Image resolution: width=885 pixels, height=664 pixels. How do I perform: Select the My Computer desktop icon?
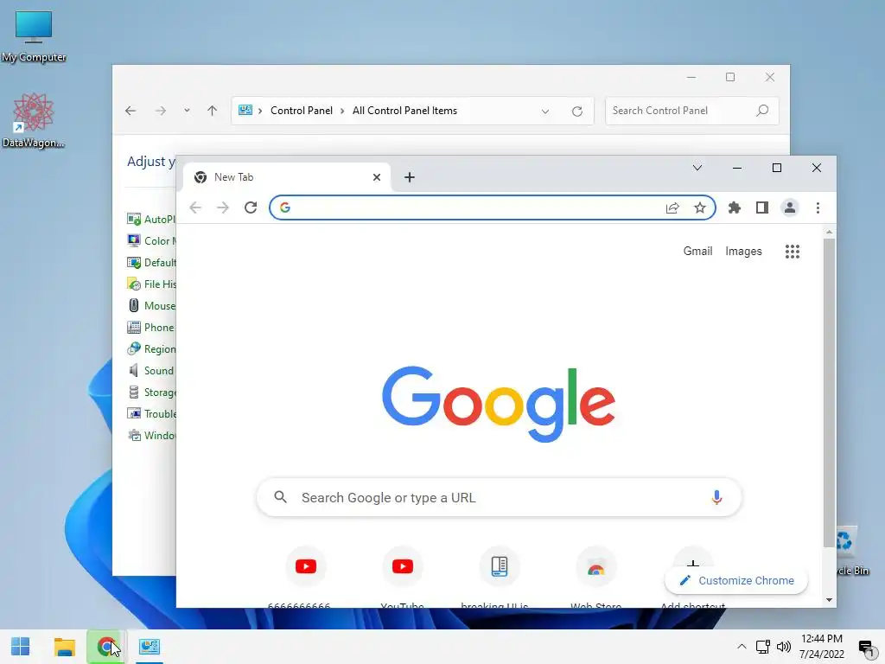[34, 36]
